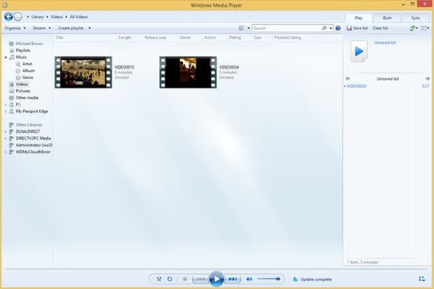Image resolution: width=434 pixels, height=289 pixels.
Task: Select the VIDEO0015 thumbnail
Action: pyautogui.click(x=83, y=73)
